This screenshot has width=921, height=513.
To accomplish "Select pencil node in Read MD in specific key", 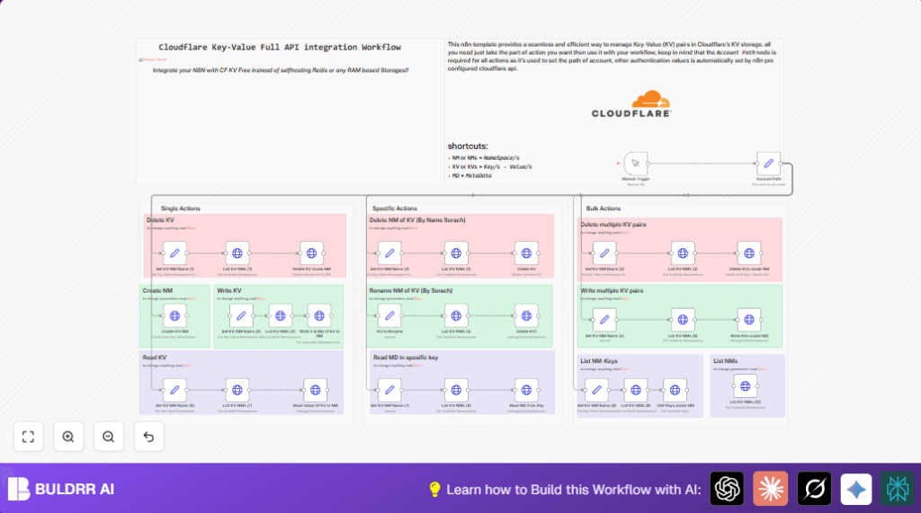I will point(389,390).
